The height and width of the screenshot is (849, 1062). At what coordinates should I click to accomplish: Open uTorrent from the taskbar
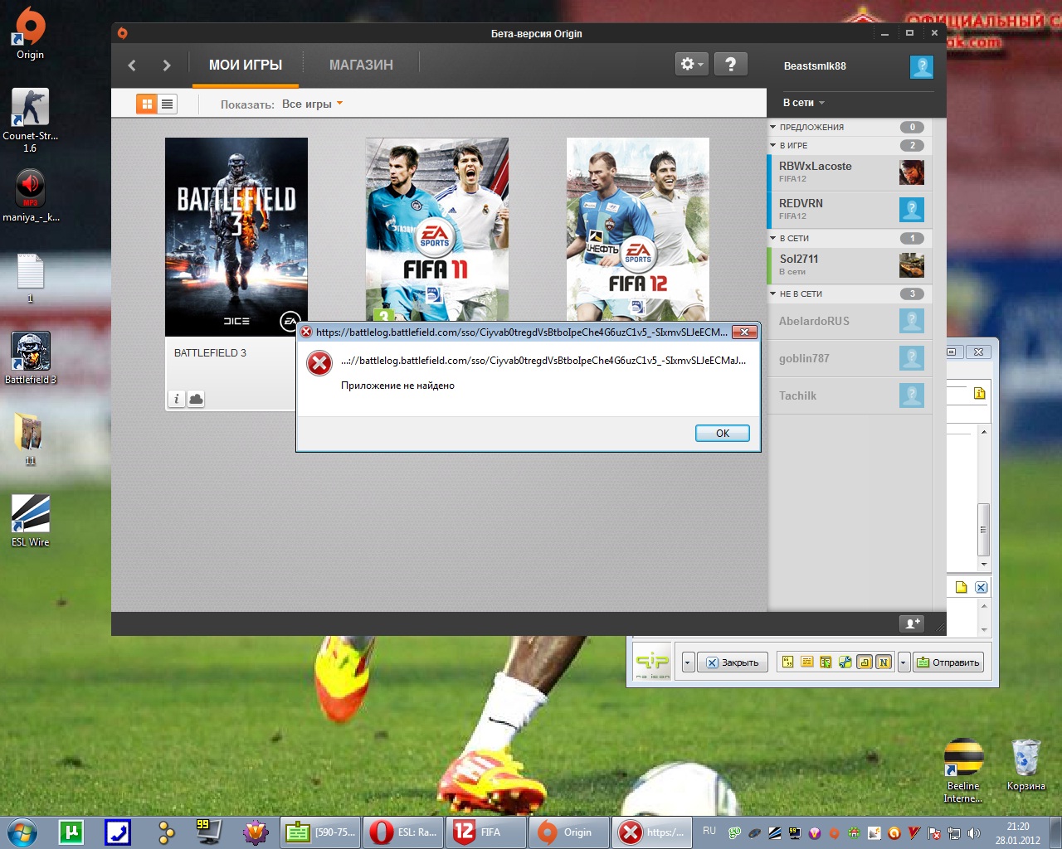click(x=71, y=832)
